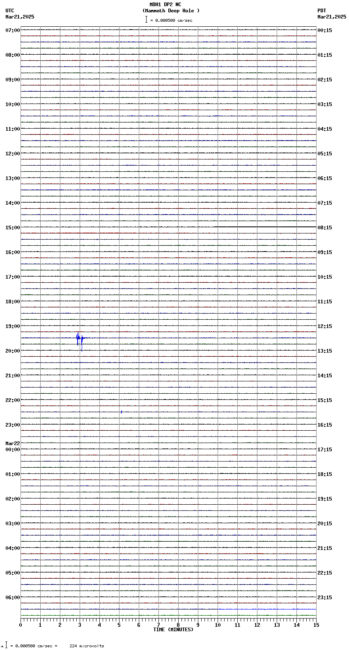Viewport: 349px width, 651px height.
Task: Click the 15 minute tick label
Action: click(x=316, y=625)
